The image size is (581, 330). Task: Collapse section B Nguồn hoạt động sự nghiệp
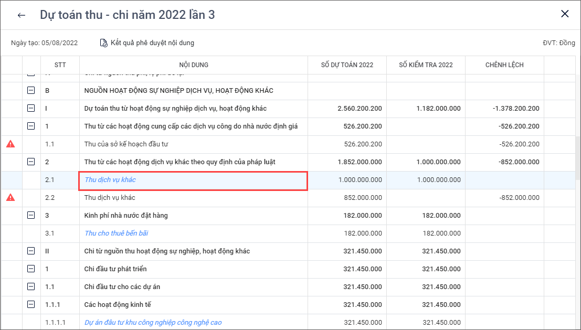coord(31,91)
